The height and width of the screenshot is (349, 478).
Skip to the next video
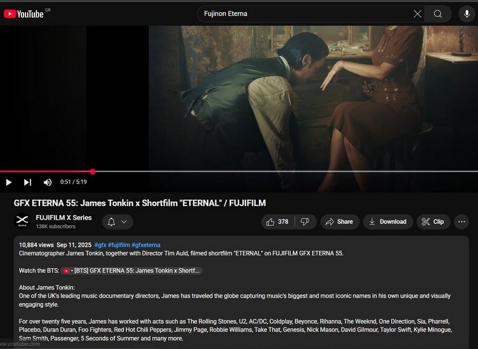pyautogui.click(x=27, y=182)
